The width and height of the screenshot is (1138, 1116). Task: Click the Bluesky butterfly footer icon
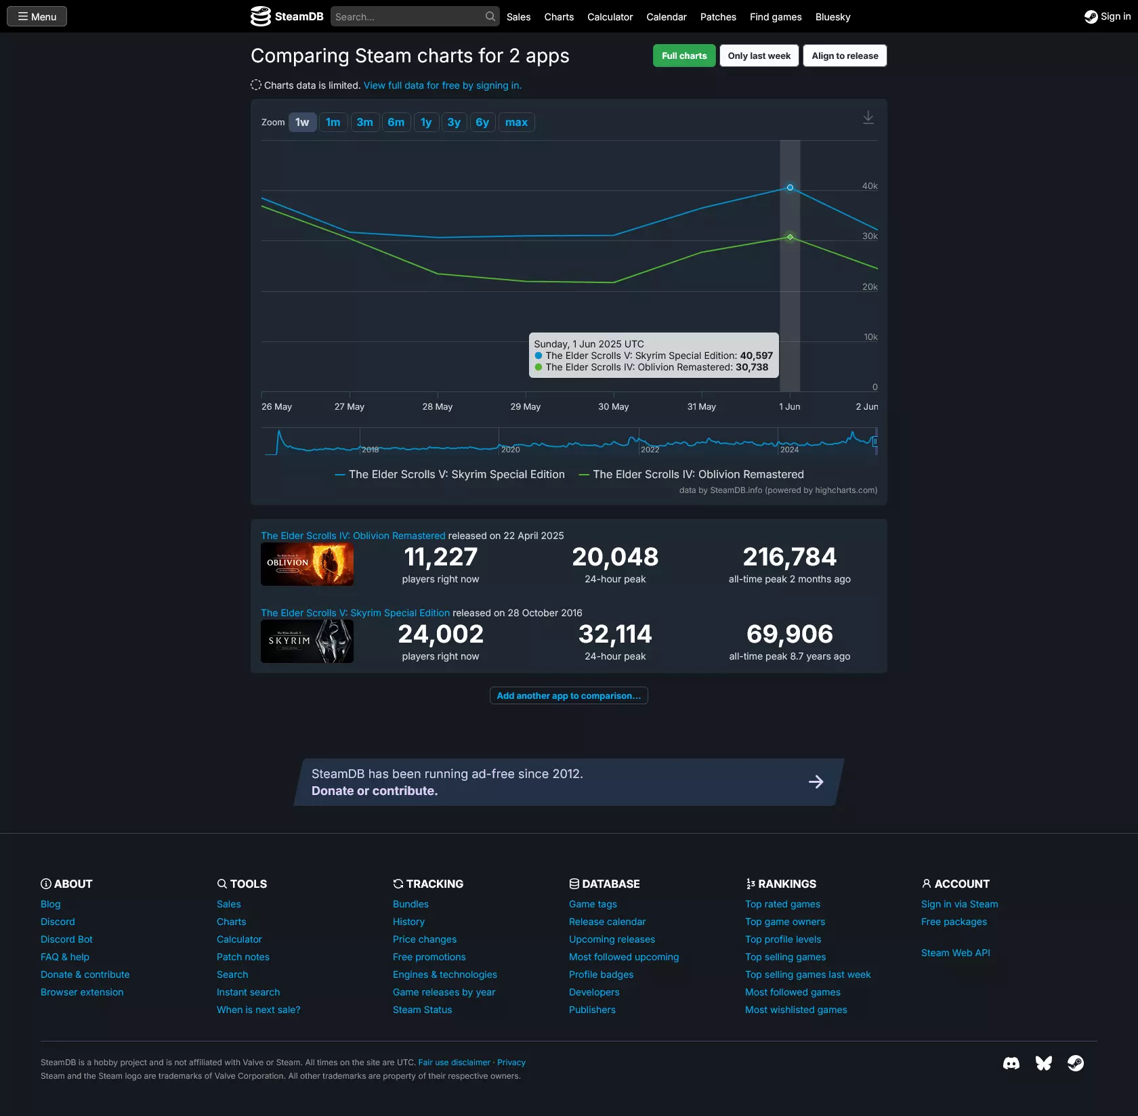pyautogui.click(x=1043, y=1063)
